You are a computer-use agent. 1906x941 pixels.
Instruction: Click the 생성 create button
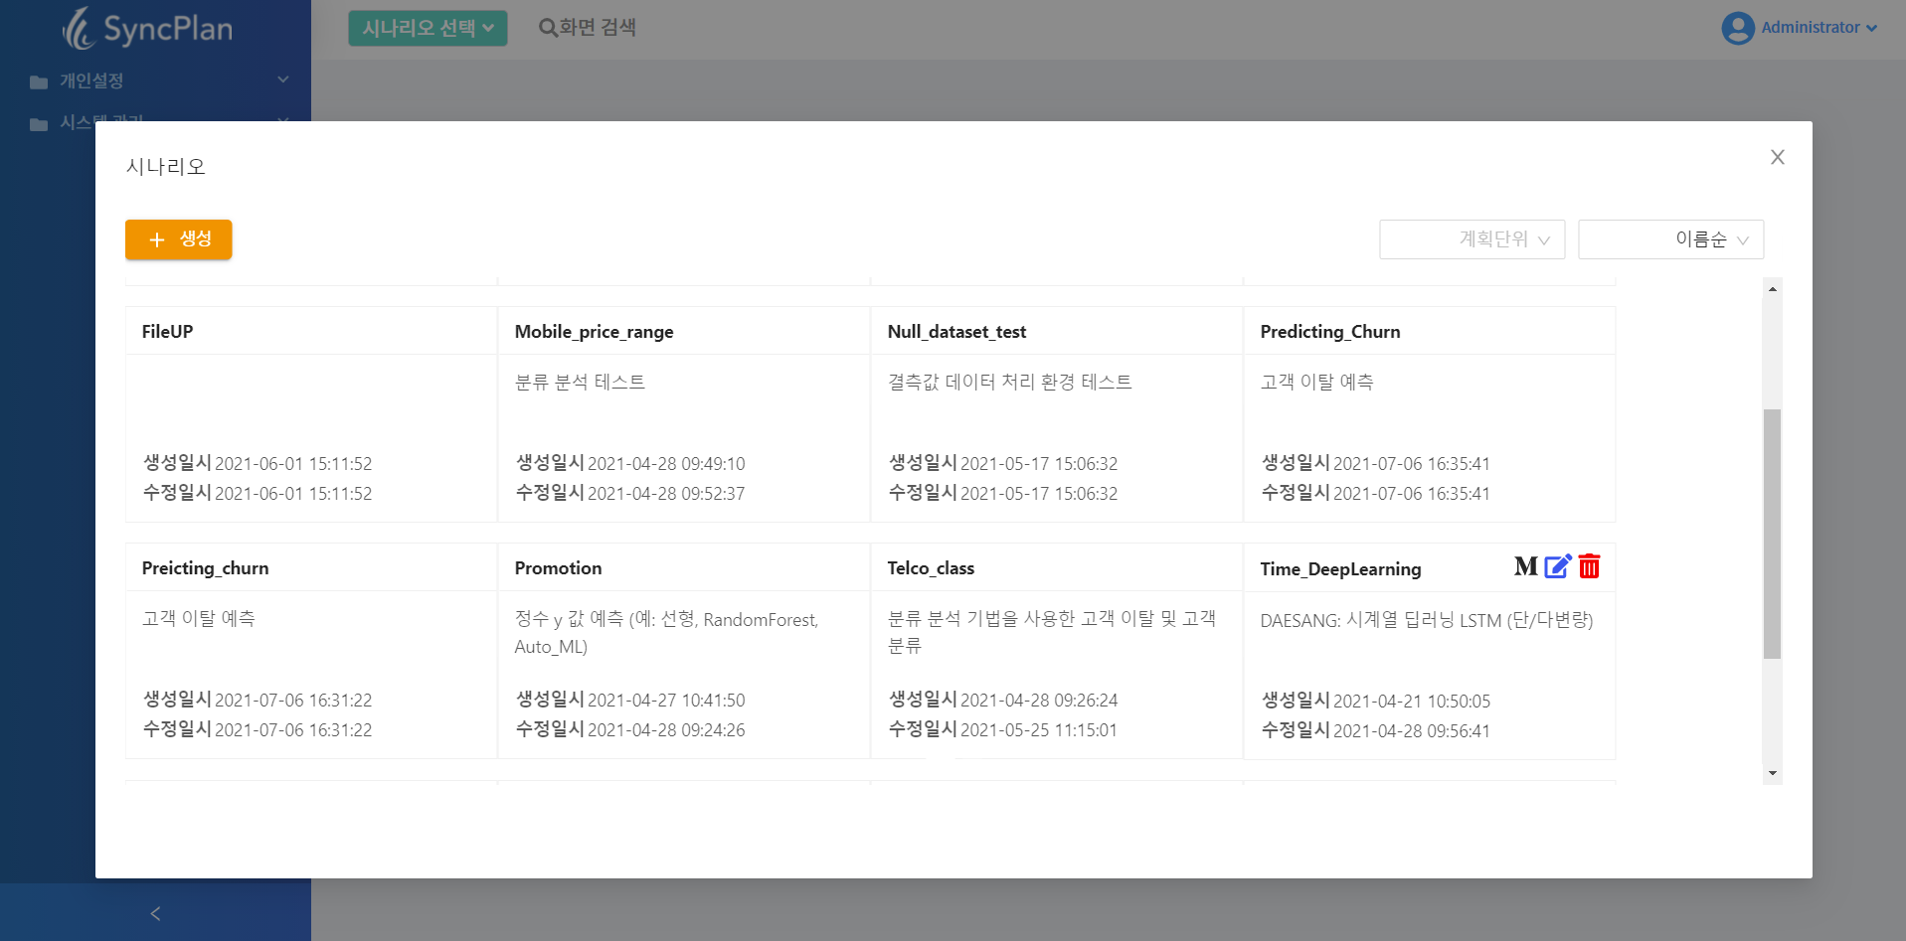[179, 239]
